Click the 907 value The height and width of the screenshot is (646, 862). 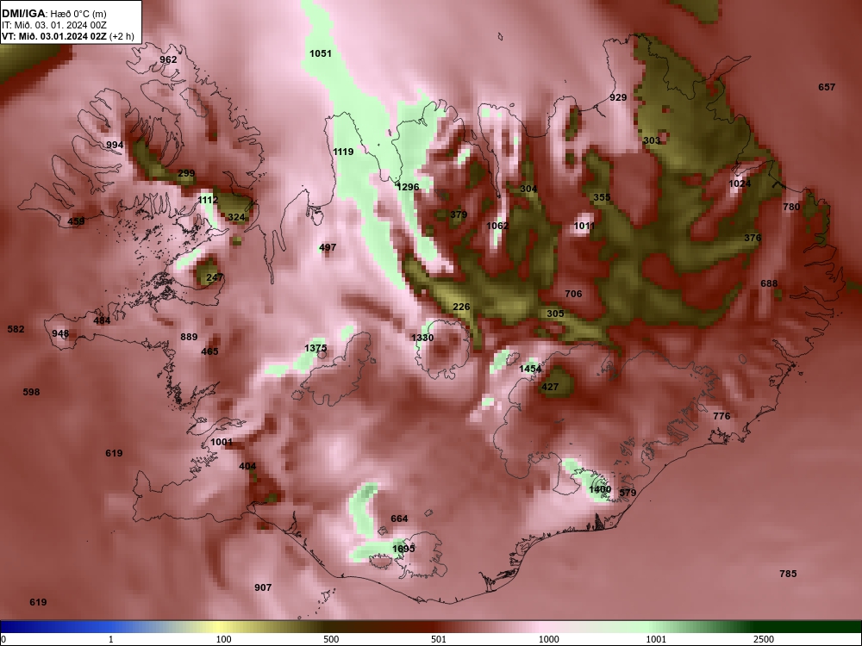coord(263,587)
